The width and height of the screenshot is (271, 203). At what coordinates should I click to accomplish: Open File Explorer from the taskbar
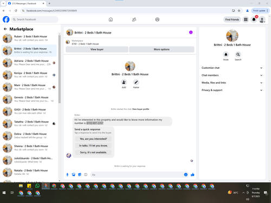(x=21, y=186)
